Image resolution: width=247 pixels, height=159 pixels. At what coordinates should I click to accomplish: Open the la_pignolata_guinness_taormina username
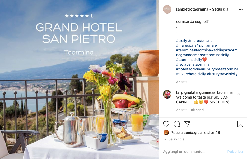204,92
